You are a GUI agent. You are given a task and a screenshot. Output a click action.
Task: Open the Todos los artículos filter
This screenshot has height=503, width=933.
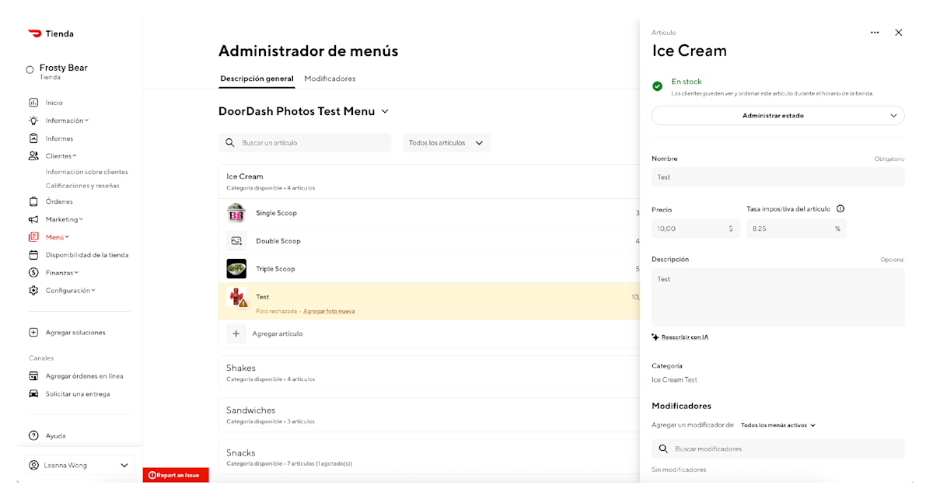tap(446, 143)
